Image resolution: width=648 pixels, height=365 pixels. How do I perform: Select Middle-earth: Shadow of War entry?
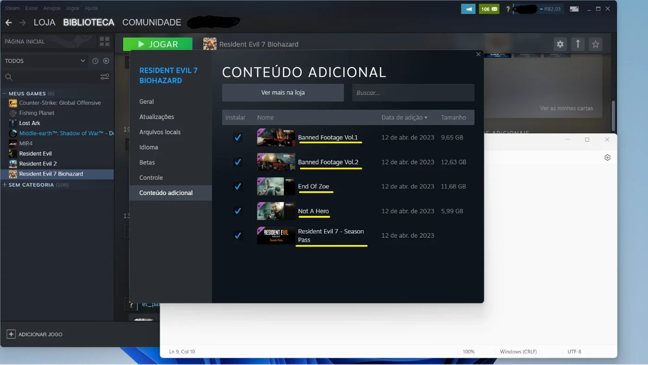[x=61, y=133]
